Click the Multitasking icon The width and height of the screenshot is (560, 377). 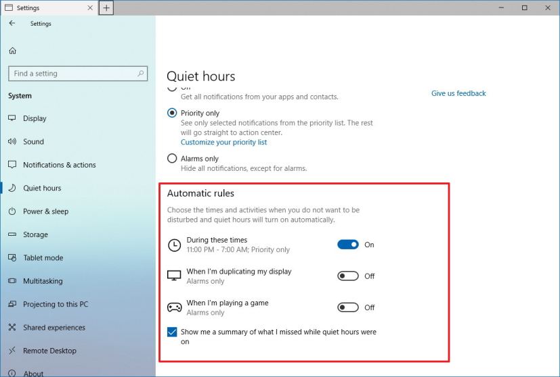click(x=12, y=281)
